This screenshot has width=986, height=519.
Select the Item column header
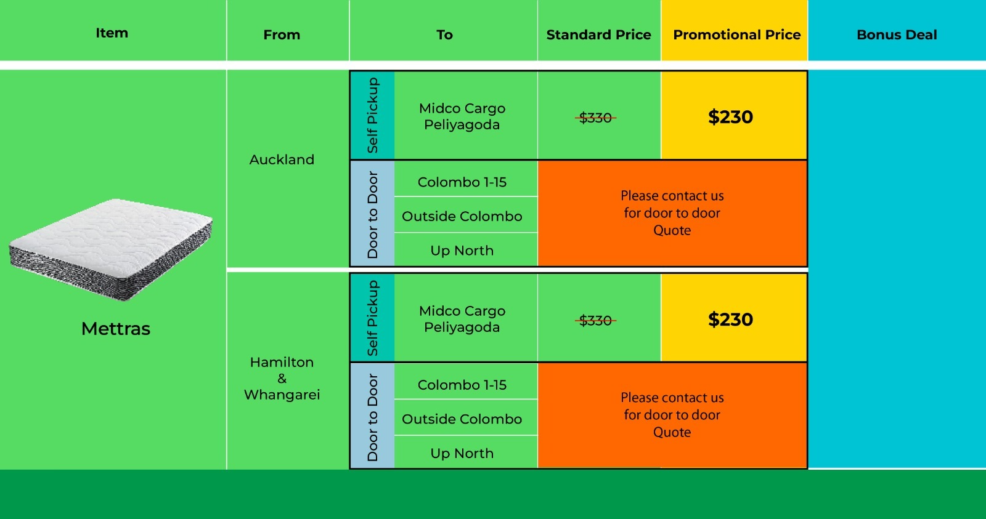point(112,33)
